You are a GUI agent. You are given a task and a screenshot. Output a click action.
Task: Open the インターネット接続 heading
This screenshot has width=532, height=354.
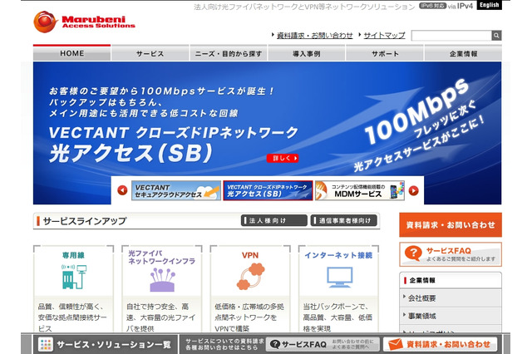click(338, 255)
